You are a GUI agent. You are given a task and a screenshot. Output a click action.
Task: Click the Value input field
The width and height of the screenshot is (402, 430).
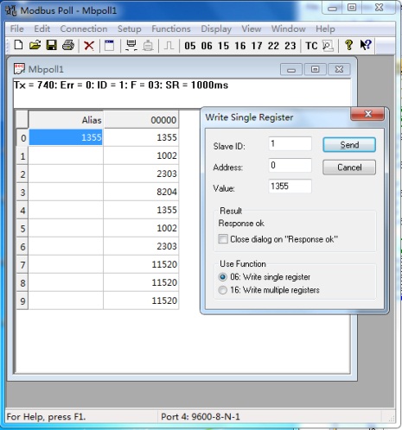[290, 186]
